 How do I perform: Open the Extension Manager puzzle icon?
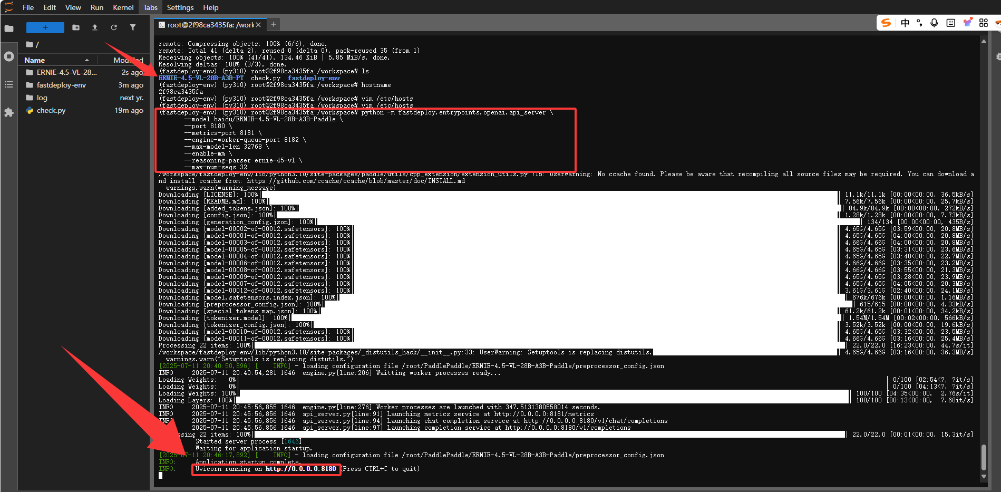click(9, 112)
